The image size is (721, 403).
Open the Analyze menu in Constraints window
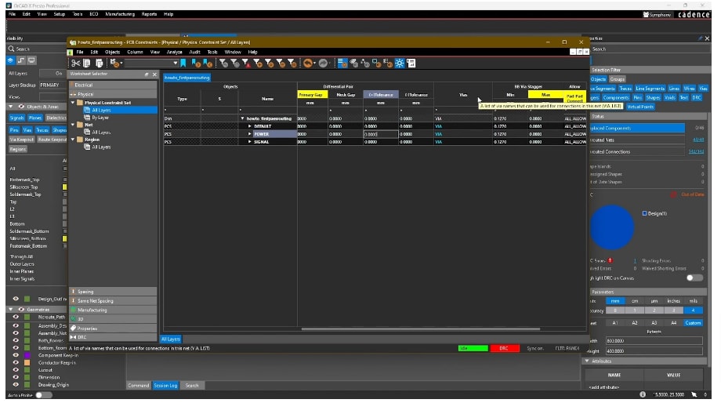pos(174,52)
